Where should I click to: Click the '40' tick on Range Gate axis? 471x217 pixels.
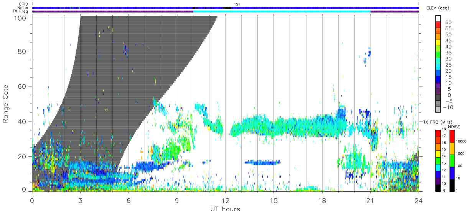coord(23,121)
